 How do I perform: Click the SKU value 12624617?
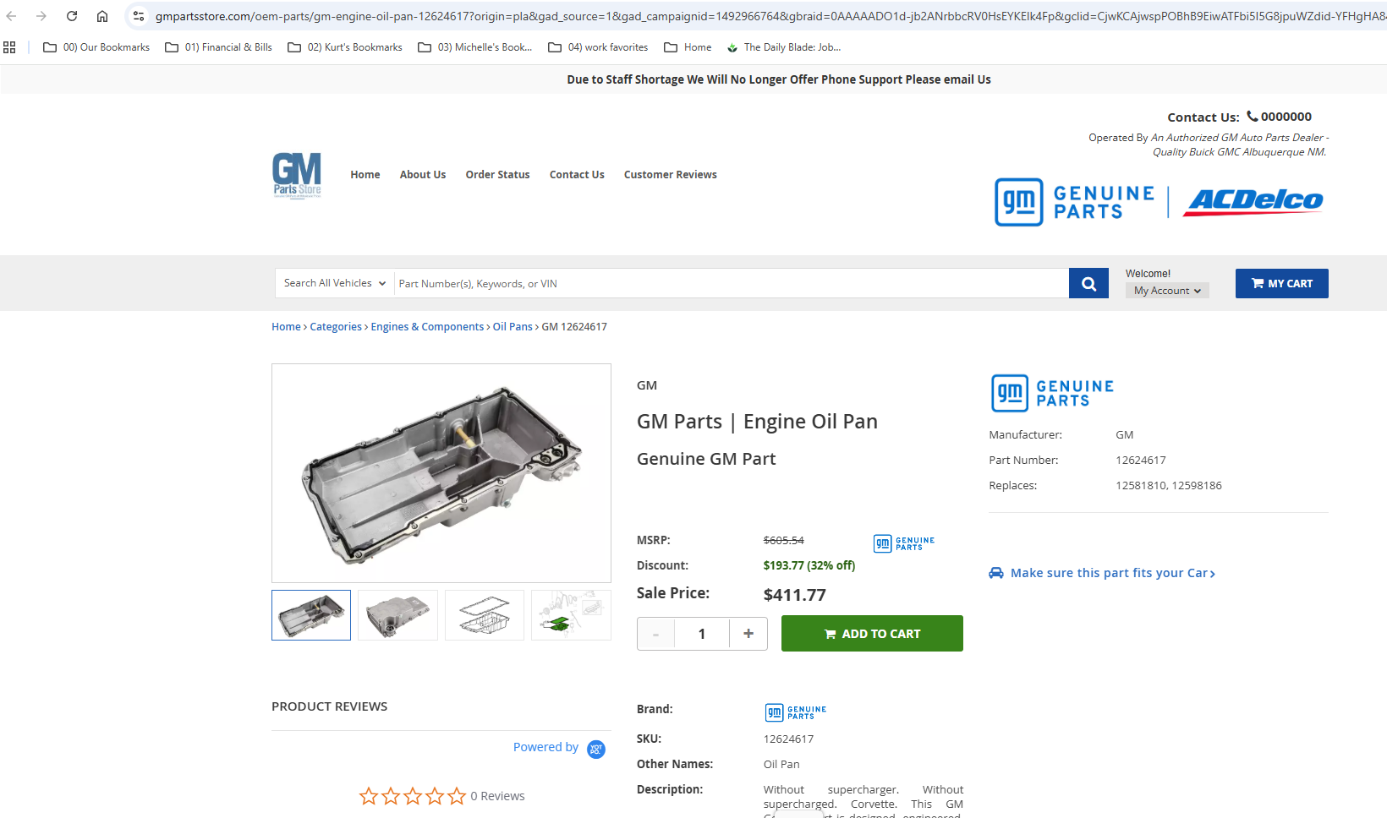(789, 739)
